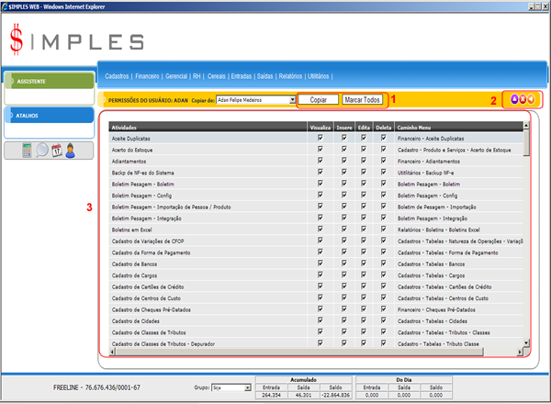
Task: Click the magnifying glass search icon
Action: point(42,151)
